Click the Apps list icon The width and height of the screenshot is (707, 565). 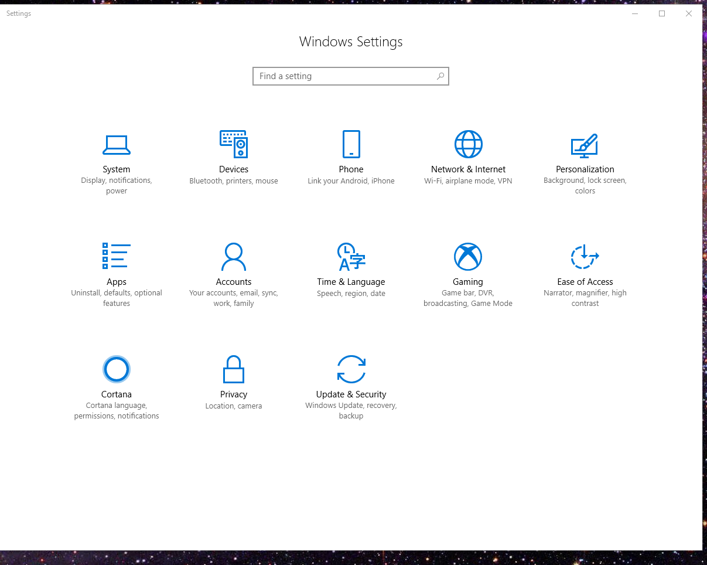[117, 256]
